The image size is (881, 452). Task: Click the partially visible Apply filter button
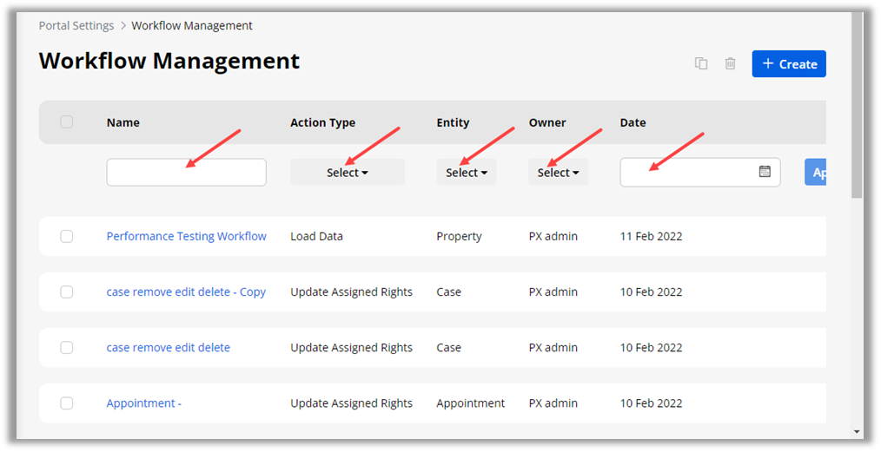[x=816, y=172]
